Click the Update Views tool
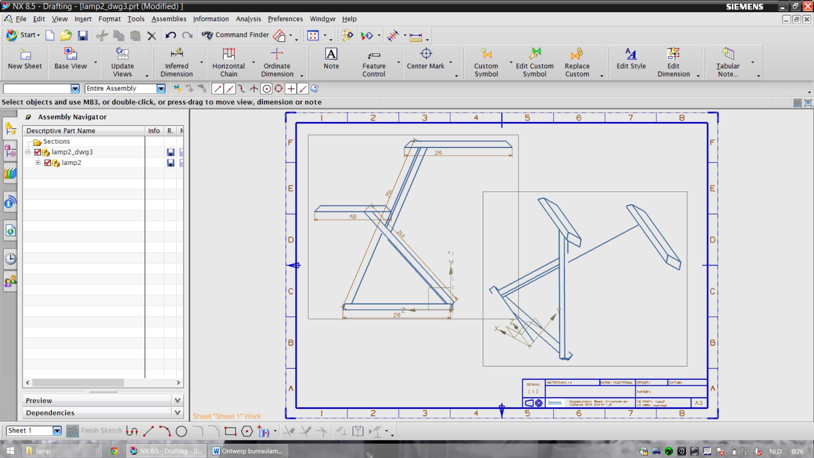814x458 pixels. (122, 61)
